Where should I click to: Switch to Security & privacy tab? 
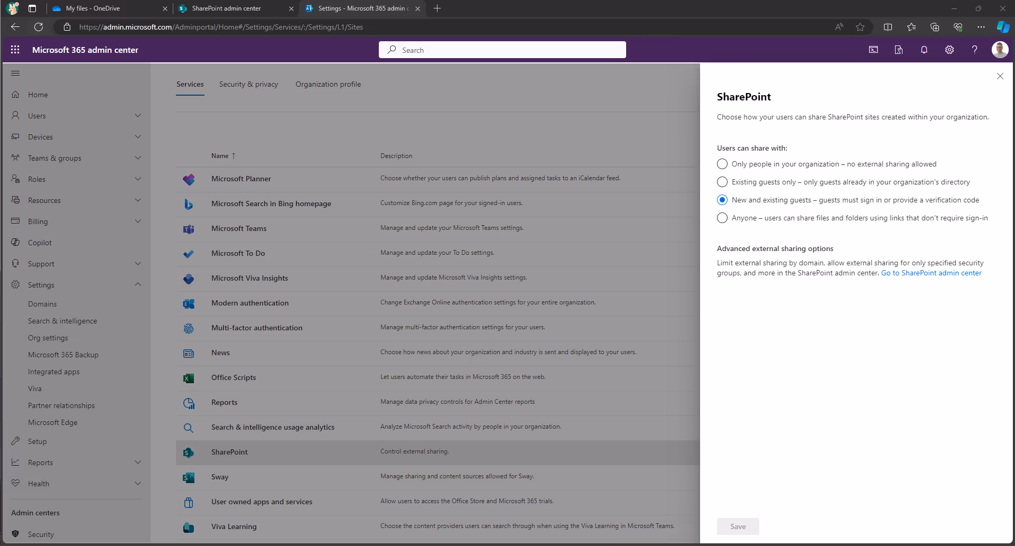click(248, 84)
